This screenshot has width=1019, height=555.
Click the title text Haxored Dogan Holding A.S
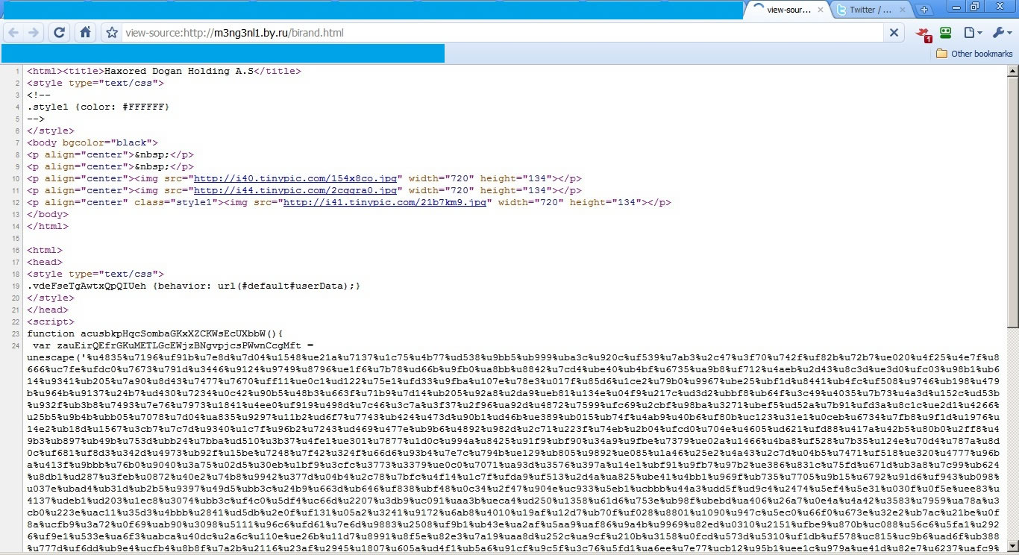pyautogui.click(x=178, y=72)
